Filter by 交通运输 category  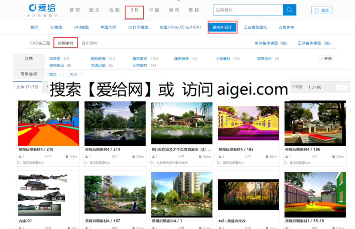tap(98, 66)
